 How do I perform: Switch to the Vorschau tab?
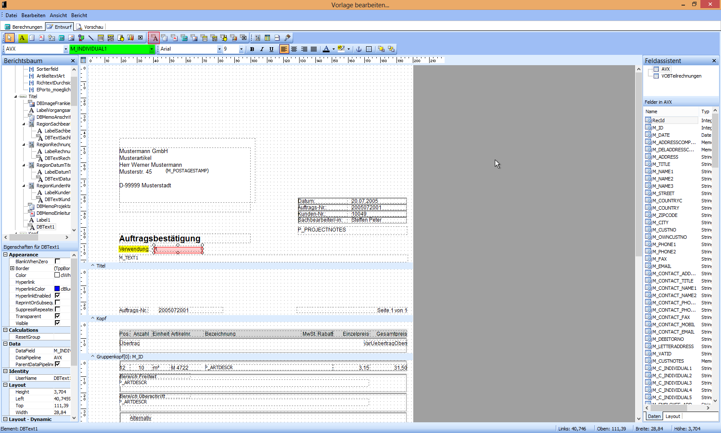tap(90, 27)
